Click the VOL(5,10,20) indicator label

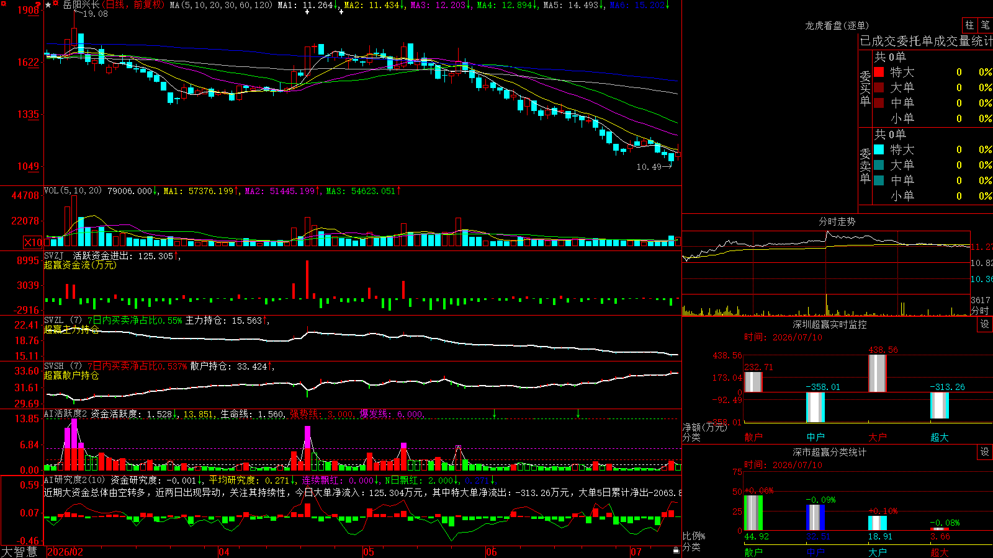pyautogui.click(x=73, y=191)
